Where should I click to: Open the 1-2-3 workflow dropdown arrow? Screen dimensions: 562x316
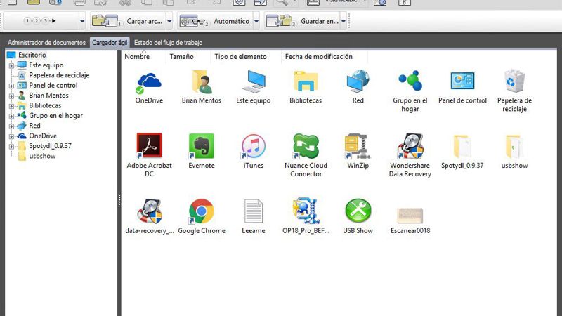tap(82, 22)
